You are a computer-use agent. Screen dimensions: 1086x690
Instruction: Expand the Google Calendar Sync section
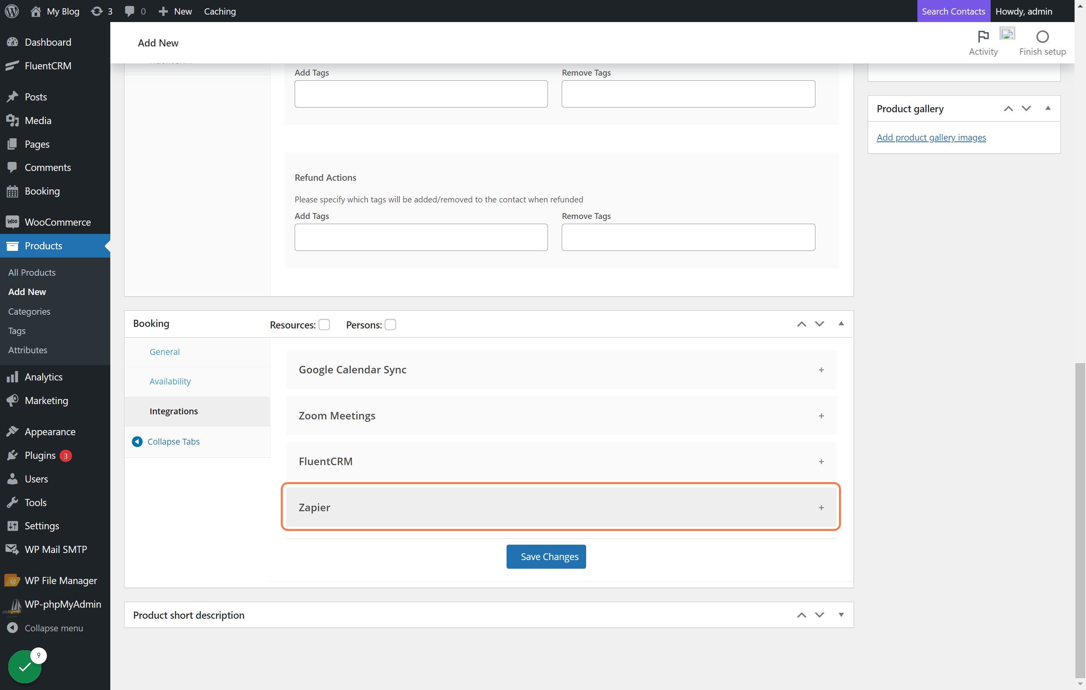click(561, 369)
